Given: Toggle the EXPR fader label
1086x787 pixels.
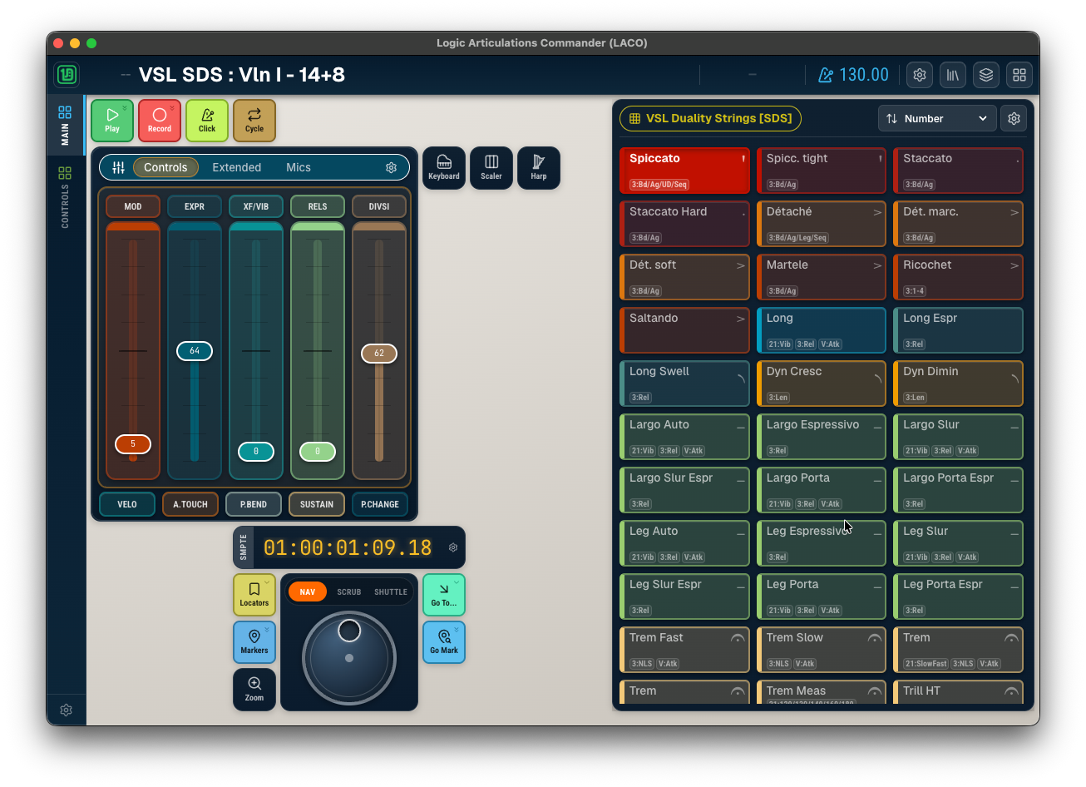Looking at the screenshot, I should [x=195, y=206].
